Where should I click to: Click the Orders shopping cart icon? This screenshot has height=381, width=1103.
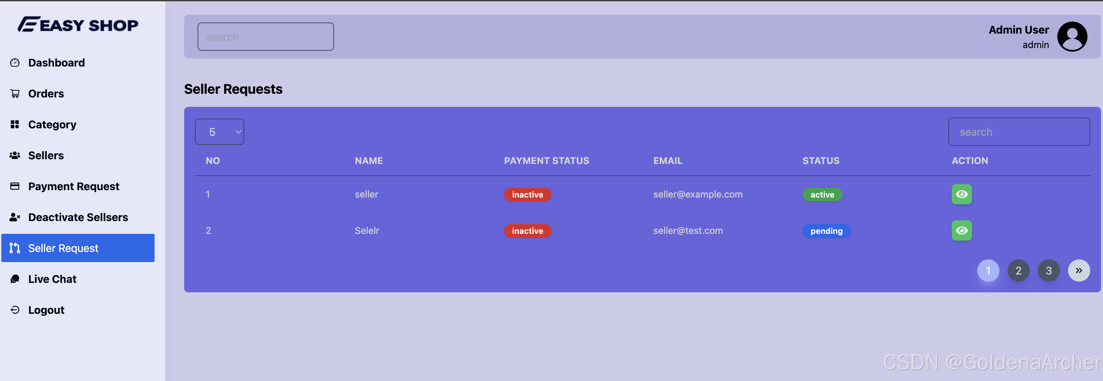click(x=15, y=94)
